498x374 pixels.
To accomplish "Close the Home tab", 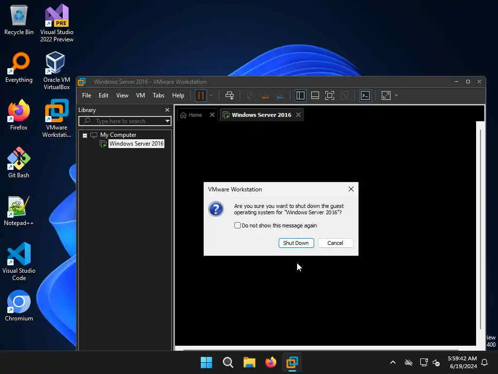I will click(212, 115).
